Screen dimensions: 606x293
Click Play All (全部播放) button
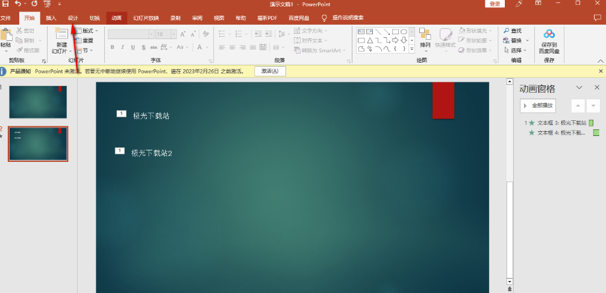pyautogui.click(x=538, y=105)
